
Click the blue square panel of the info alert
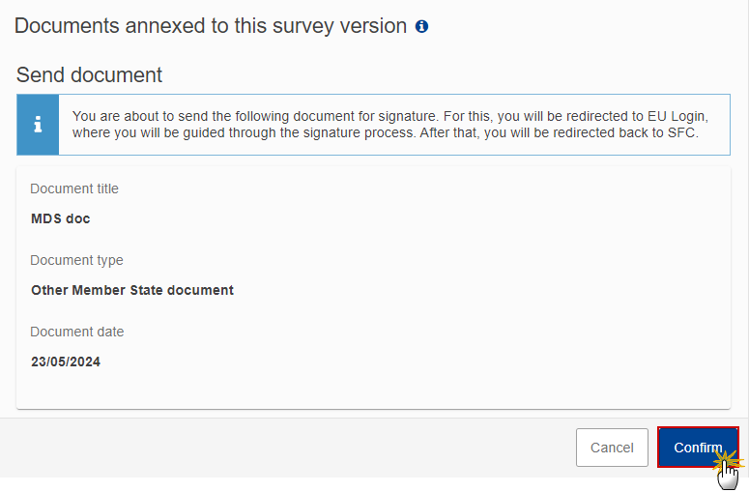[38, 125]
